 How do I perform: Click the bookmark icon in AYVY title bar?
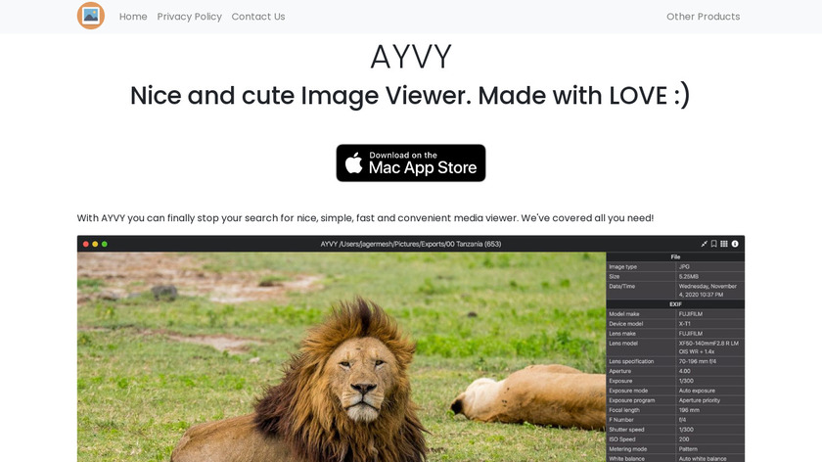714,244
